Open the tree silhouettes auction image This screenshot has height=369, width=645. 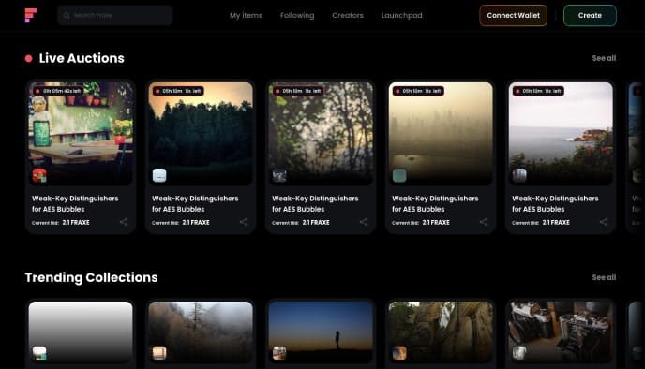(321, 134)
